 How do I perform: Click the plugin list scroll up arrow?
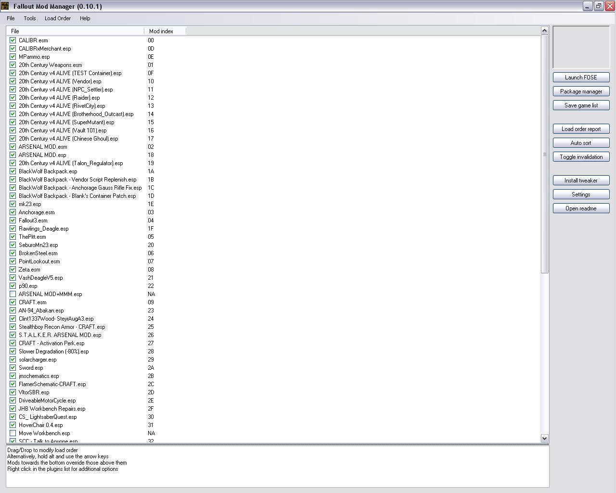point(545,31)
